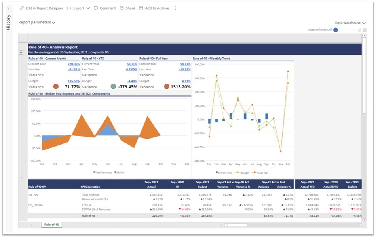Click the Comment speech bubble icon

click(96, 8)
